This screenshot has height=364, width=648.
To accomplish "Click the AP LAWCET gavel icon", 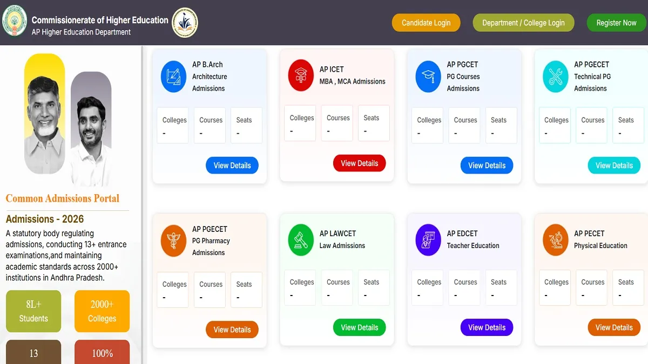I will tap(301, 239).
